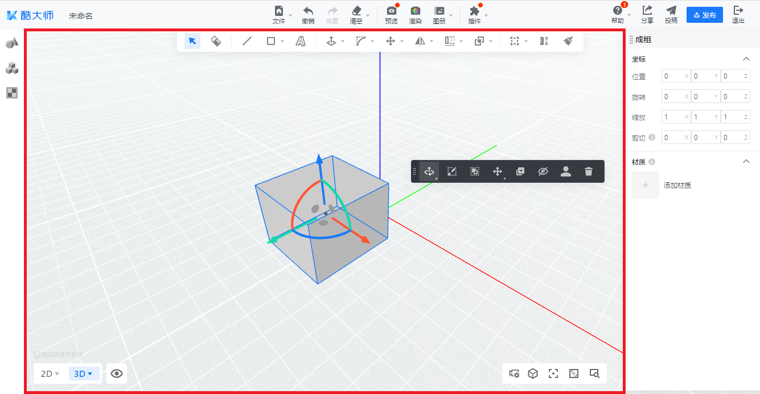Click the plus add material swatch
This screenshot has height=394, width=760.
[x=646, y=185]
